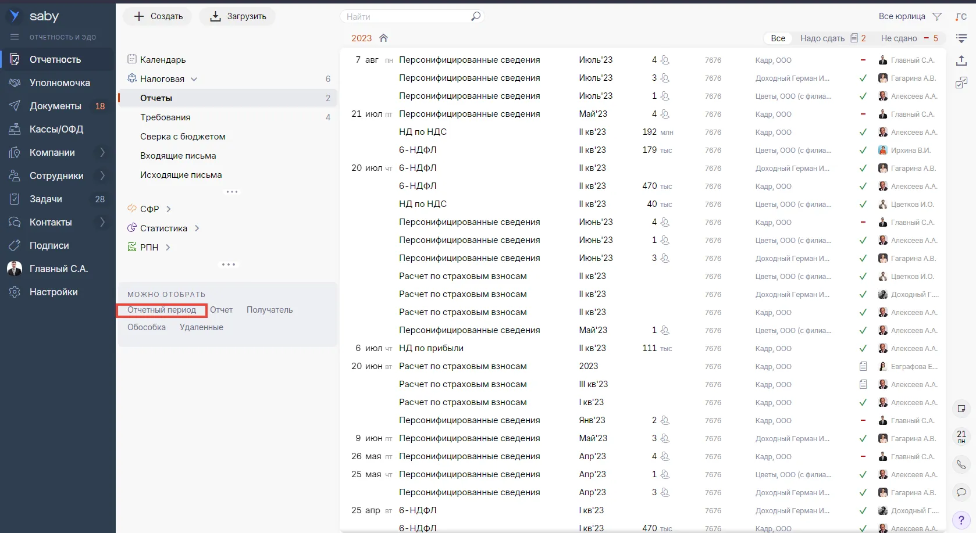The width and height of the screenshot is (976, 533).
Task: Click the home icon next to 2023
Action: pos(383,38)
